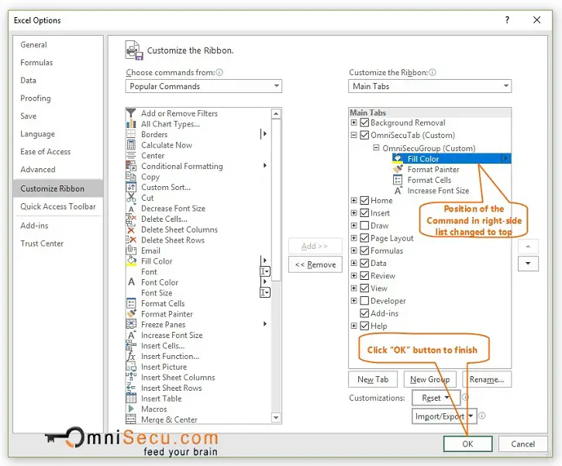This screenshot has height=466, width=562.
Task: Click the Delete Sheet Columns icon
Action: (x=131, y=230)
